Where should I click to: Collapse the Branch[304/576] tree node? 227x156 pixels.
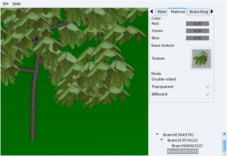(157, 134)
